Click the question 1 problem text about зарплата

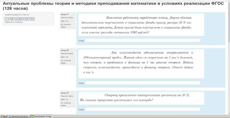point(137,25)
